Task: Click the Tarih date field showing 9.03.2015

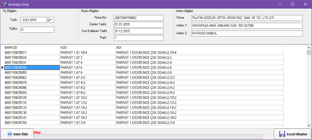Action: (x=37, y=20)
